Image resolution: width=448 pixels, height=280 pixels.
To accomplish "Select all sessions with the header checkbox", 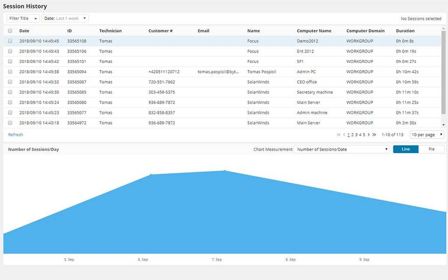I will (10, 30).
